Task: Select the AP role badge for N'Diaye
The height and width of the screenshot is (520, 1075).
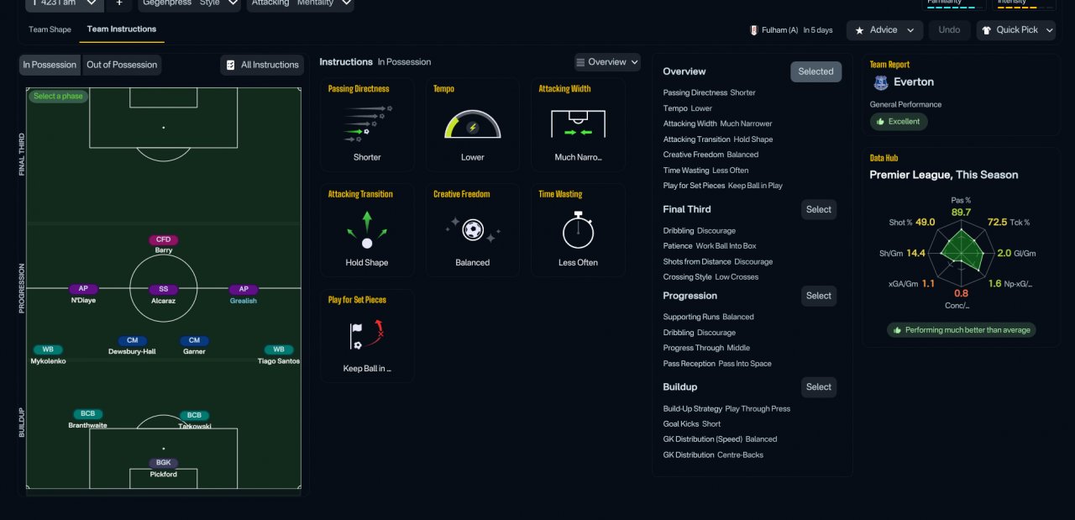Action: click(x=83, y=289)
